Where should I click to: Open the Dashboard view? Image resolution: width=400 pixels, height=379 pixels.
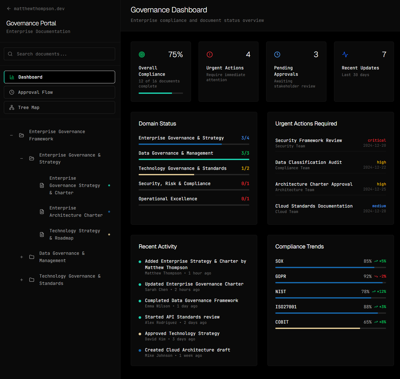click(x=59, y=77)
